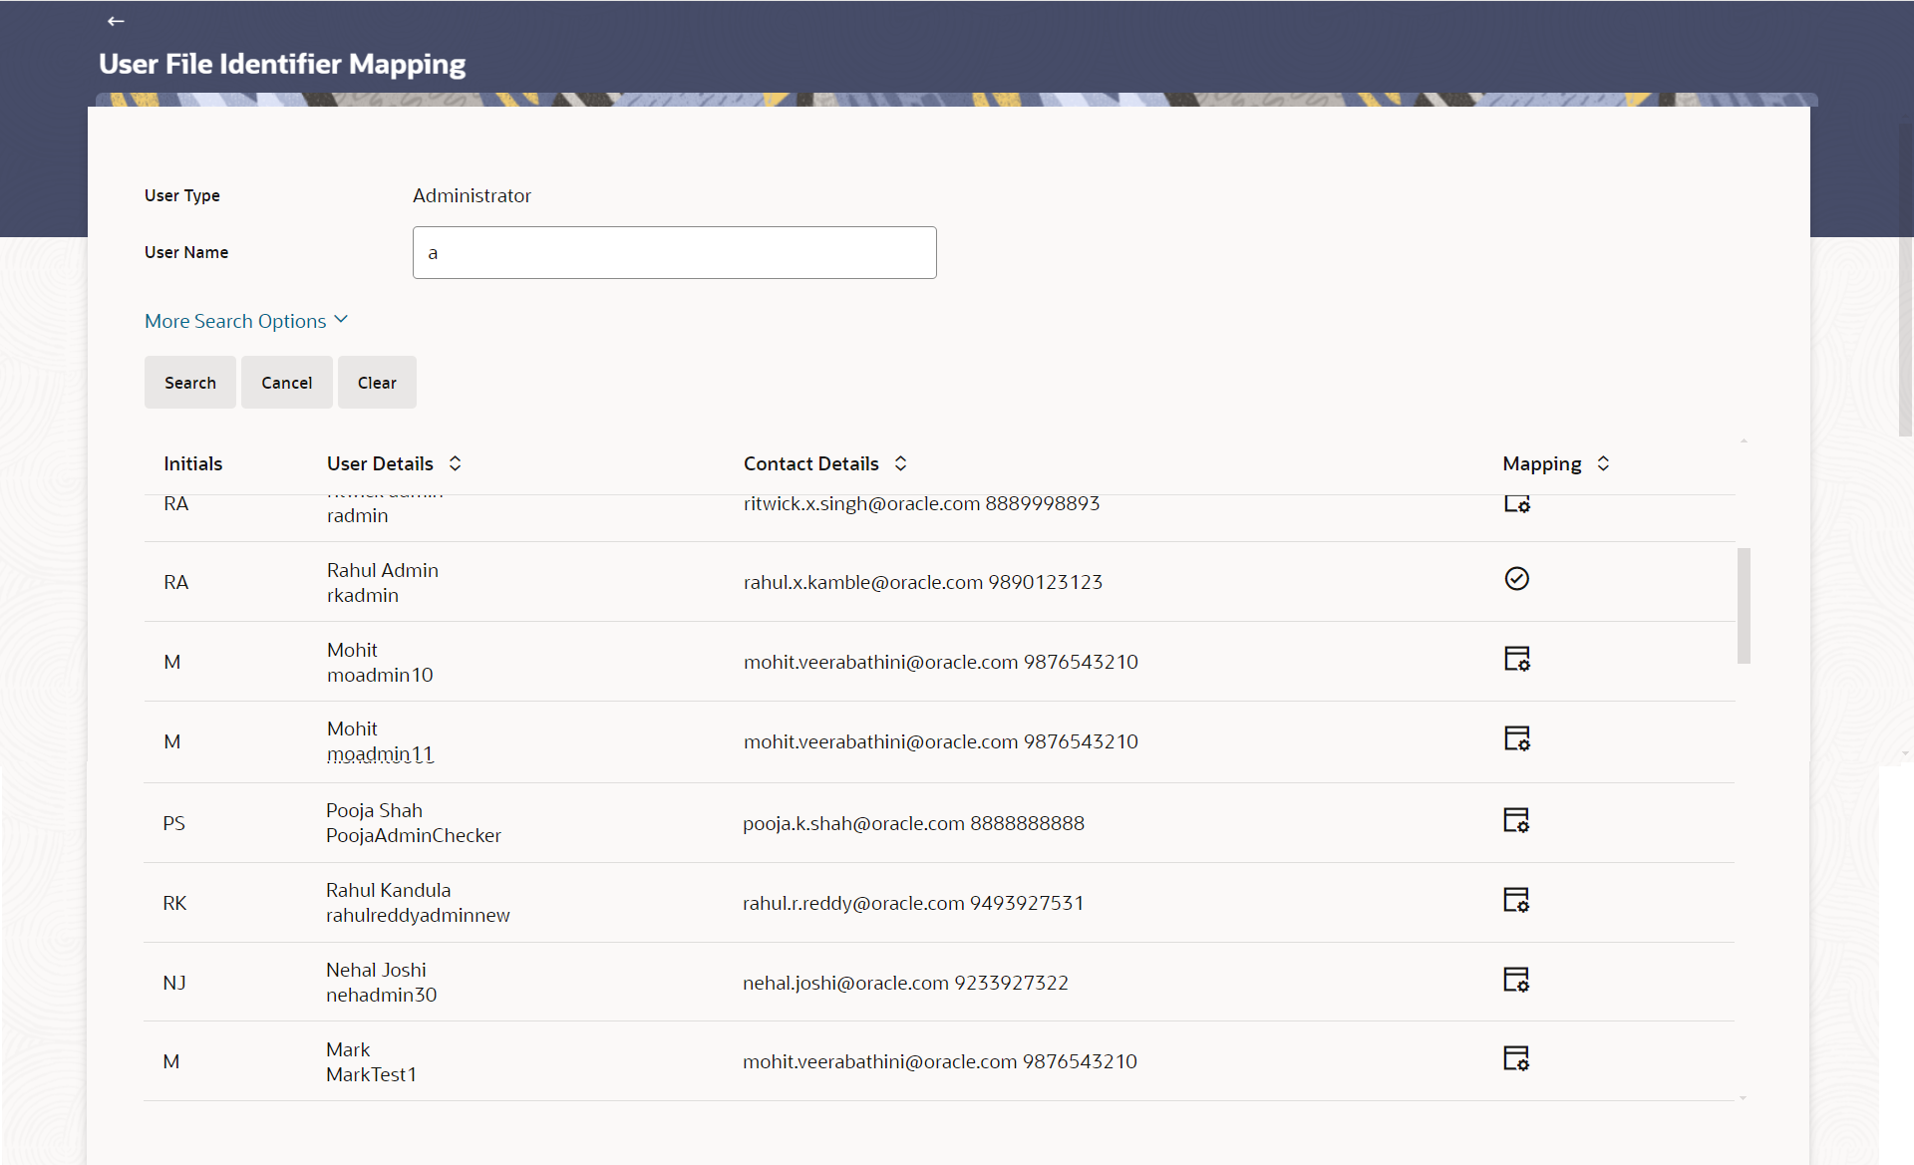
Task: Click into the User Name field
Action: click(x=674, y=253)
